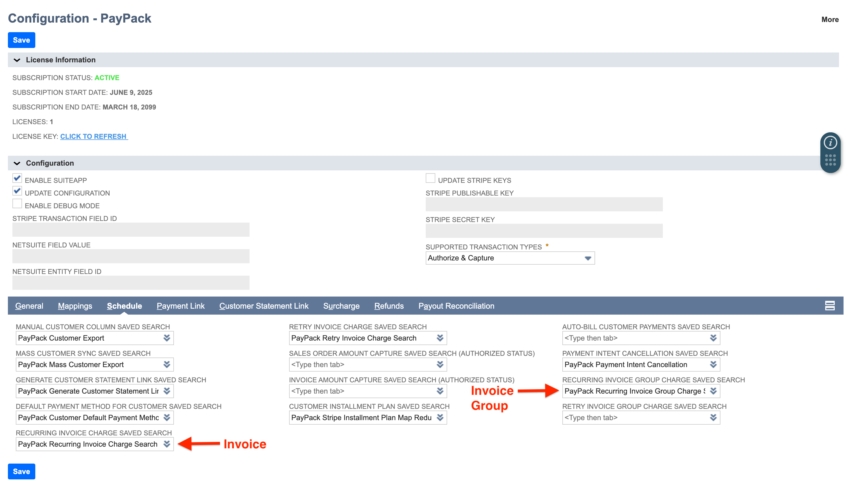Click the list icon at right of tab bar
Image resolution: width=852 pixels, height=487 pixels.
pos(830,305)
